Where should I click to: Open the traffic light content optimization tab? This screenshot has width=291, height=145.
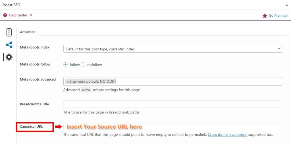point(9,32)
